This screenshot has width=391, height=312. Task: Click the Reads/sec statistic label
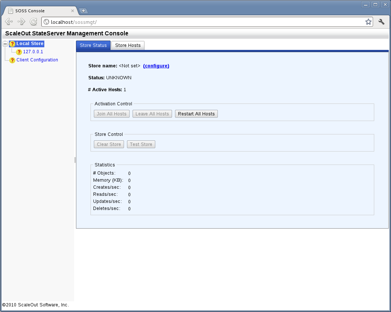coord(105,194)
